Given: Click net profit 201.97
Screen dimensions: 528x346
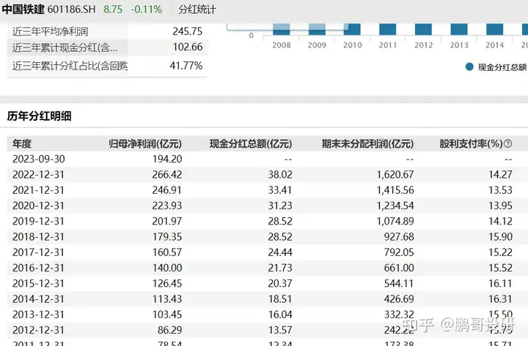Looking at the screenshot, I should click(x=167, y=222).
